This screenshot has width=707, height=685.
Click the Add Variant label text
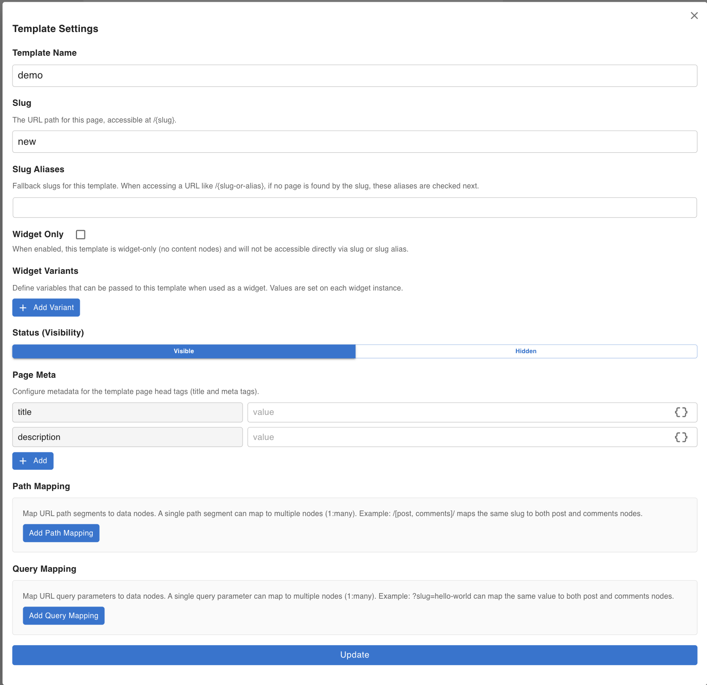point(53,308)
